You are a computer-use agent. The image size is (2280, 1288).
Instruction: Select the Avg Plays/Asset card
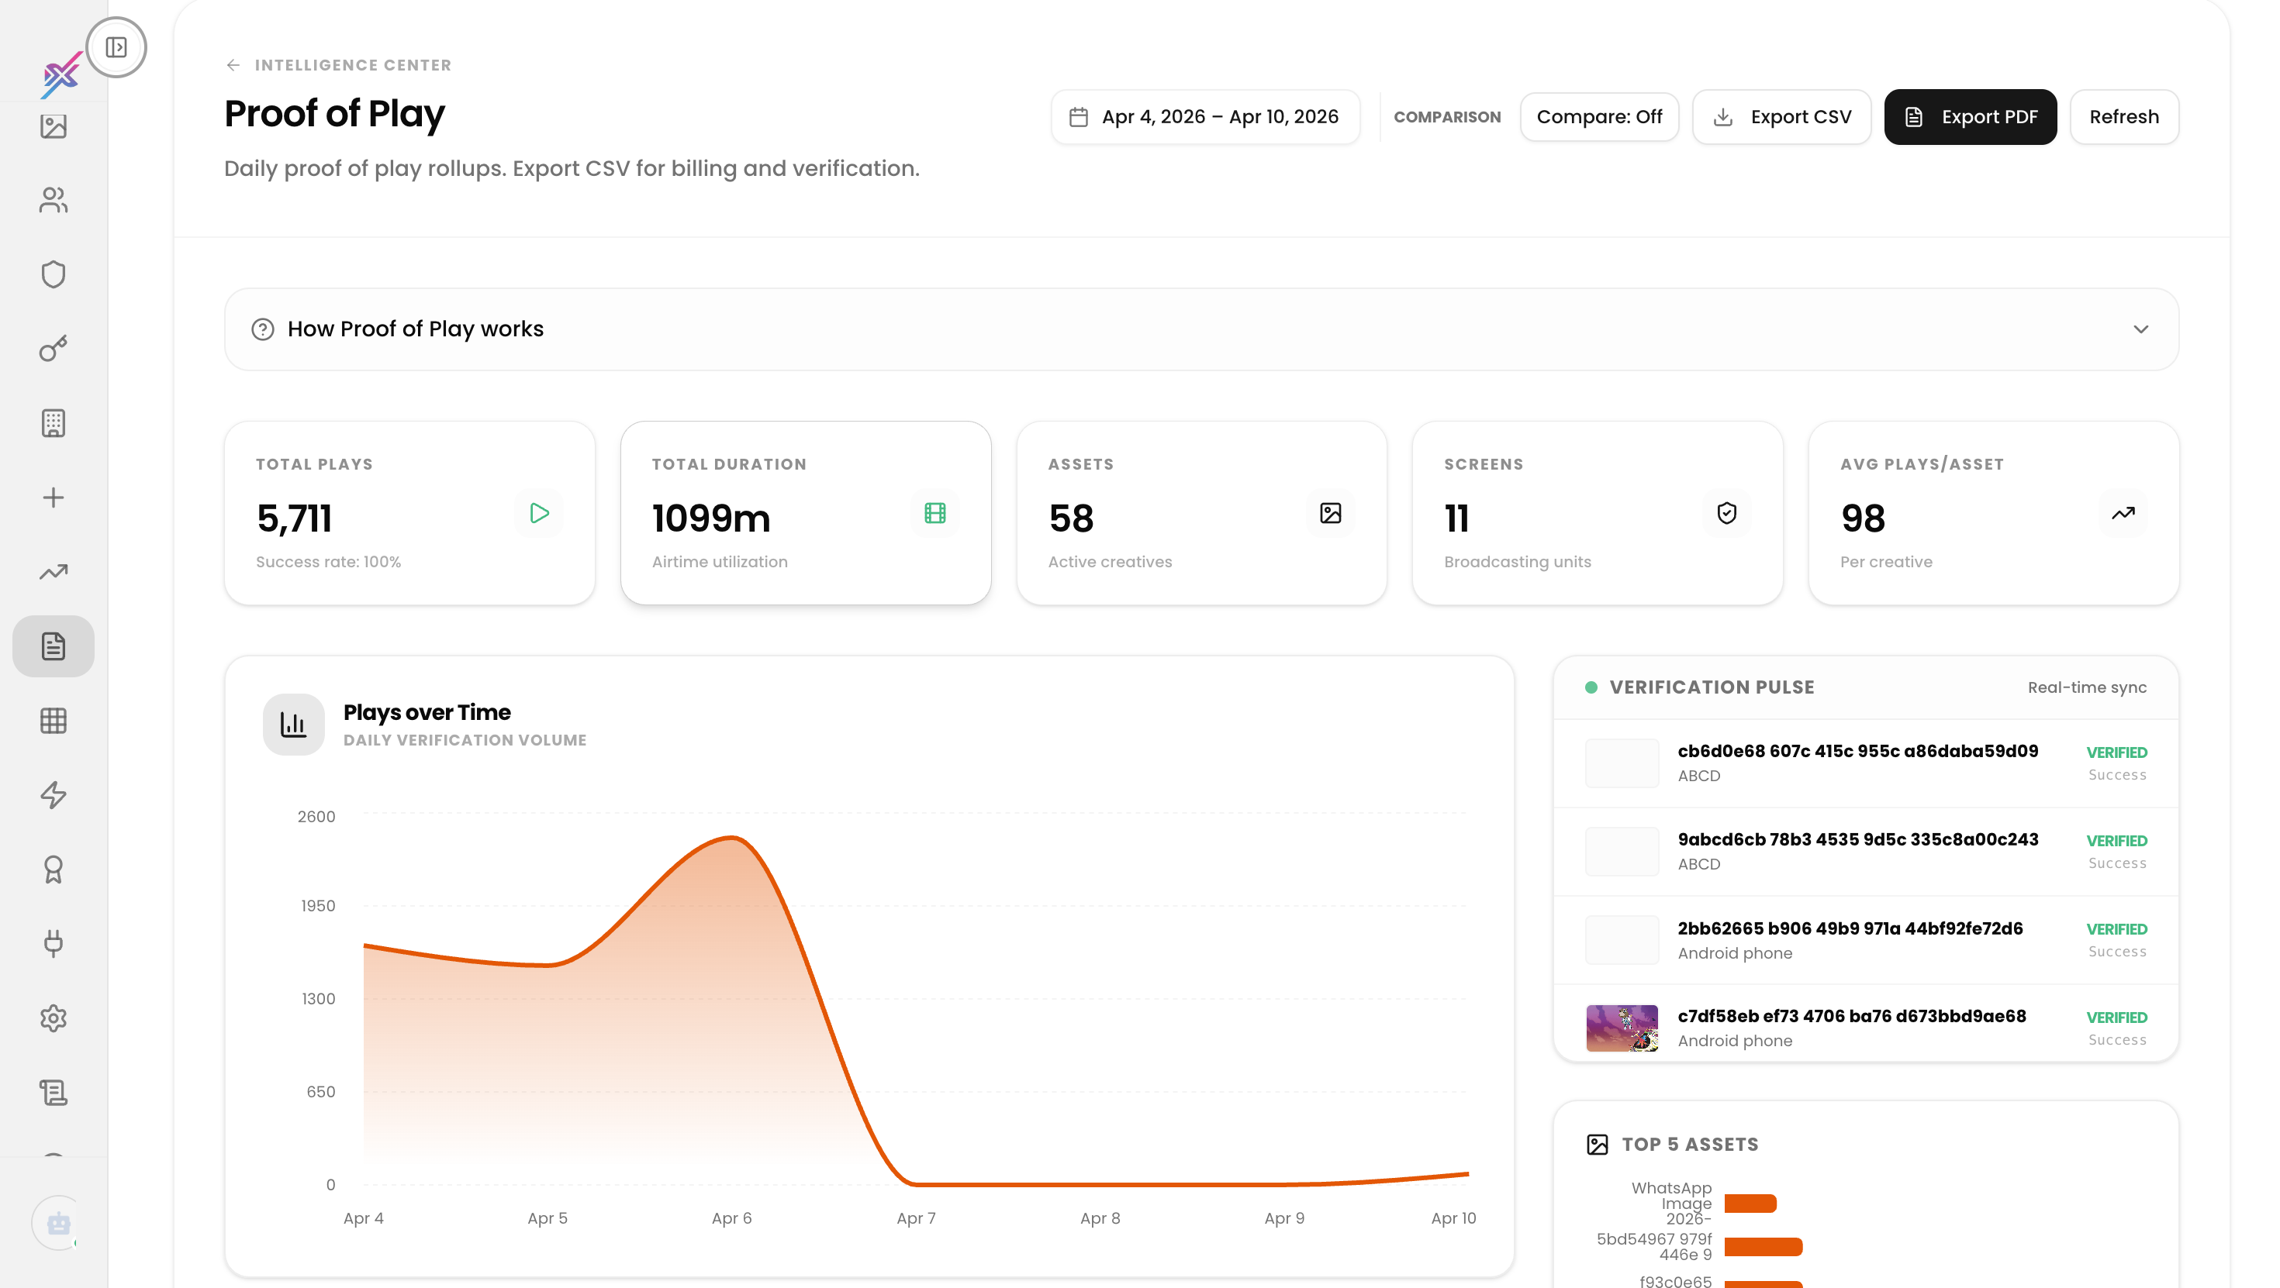point(1993,513)
